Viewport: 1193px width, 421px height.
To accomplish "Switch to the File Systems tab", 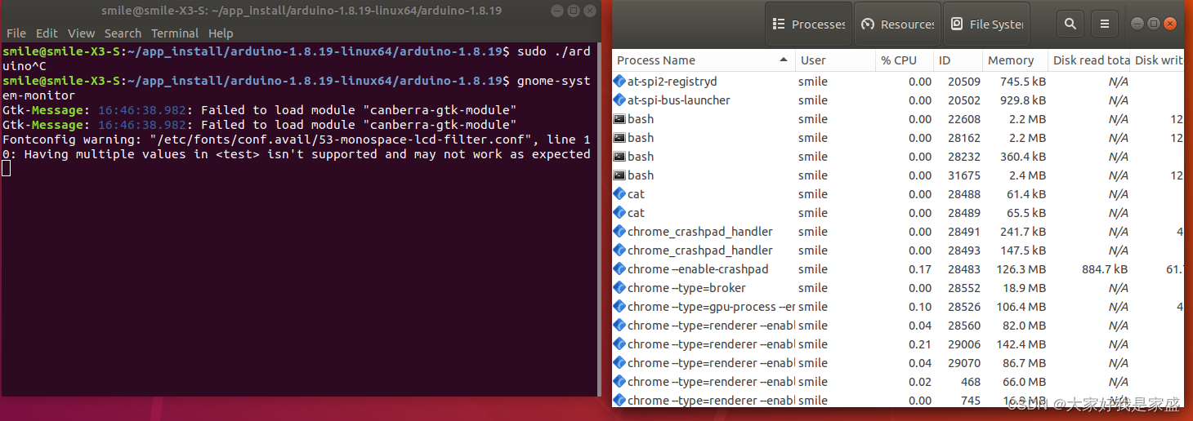I will click(986, 24).
